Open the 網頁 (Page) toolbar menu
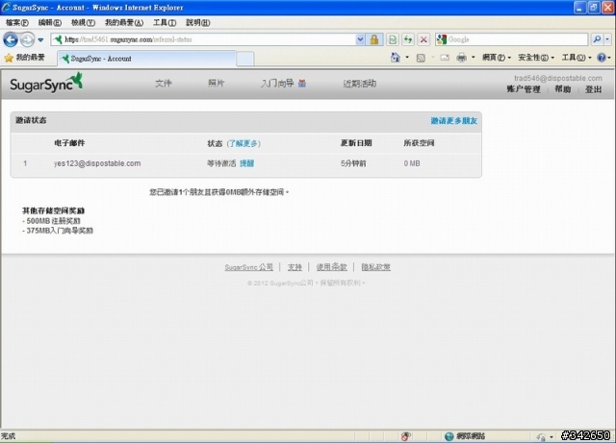Screen dimensions: 616x443 (x=497, y=58)
